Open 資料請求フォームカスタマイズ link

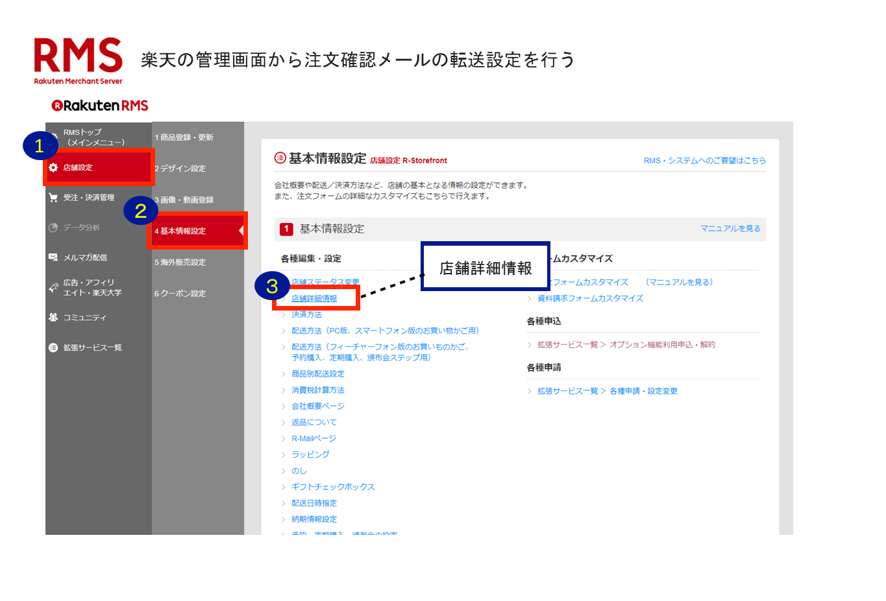[591, 298]
